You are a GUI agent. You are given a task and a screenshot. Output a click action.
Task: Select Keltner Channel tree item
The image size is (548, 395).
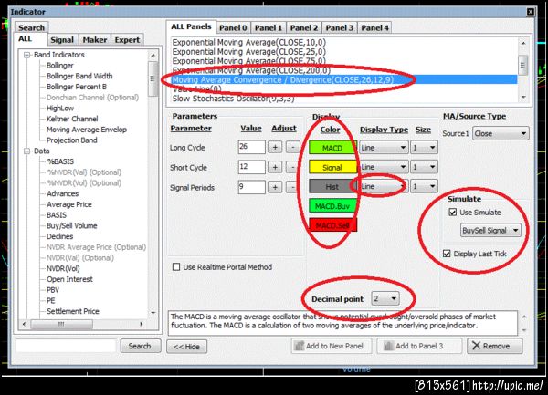point(72,119)
